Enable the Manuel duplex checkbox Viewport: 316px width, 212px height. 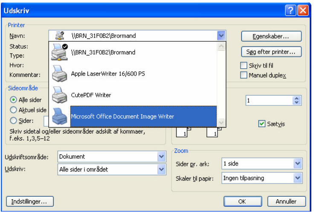coord(244,75)
